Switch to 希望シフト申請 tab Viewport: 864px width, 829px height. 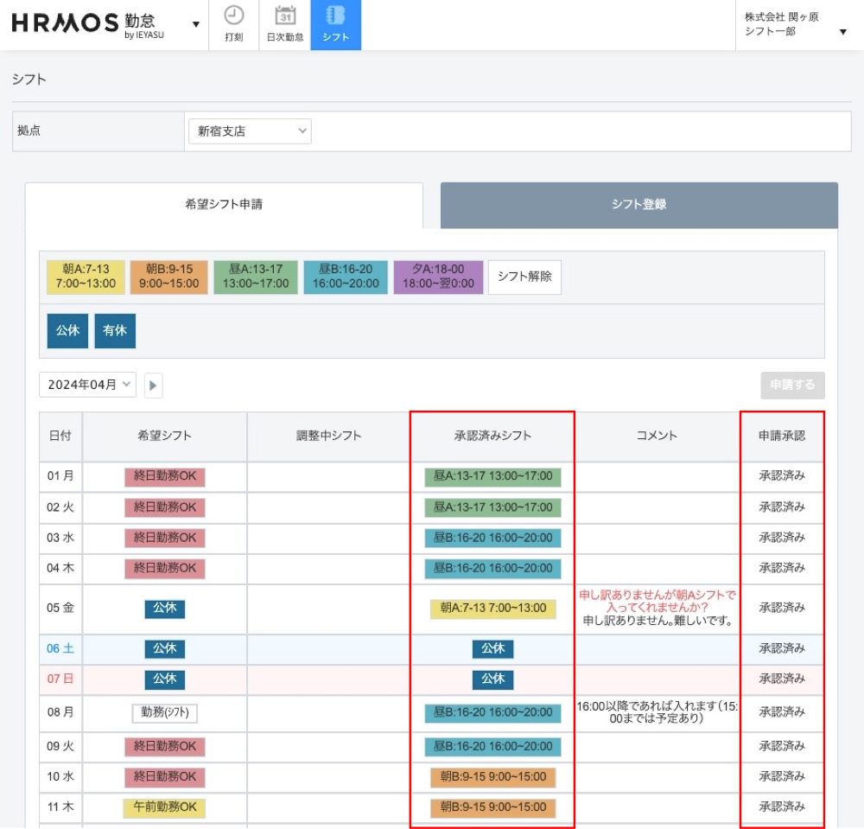(x=224, y=205)
